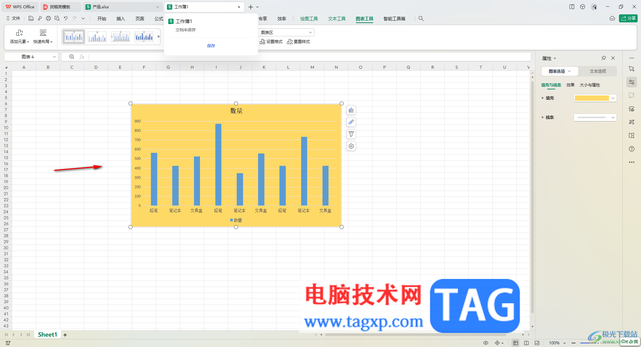Click the Print icon in quick toolbar
Image resolution: width=641 pixels, height=347 pixels.
tap(48, 19)
